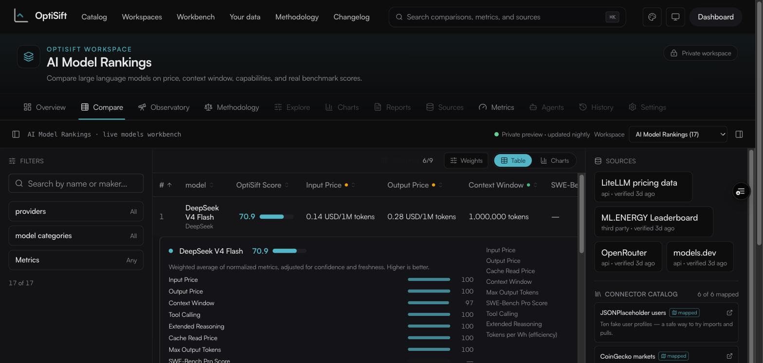This screenshot has height=363, width=763.
Task: Switch to the Metrics tab
Action: tap(496, 107)
